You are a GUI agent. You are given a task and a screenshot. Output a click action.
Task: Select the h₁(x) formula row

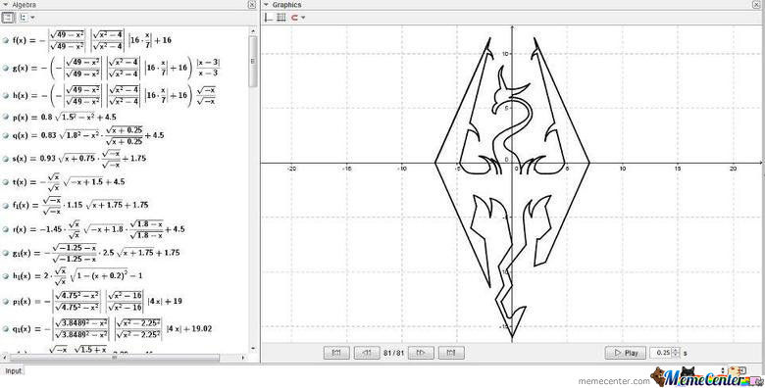click(x=77, y=276)
